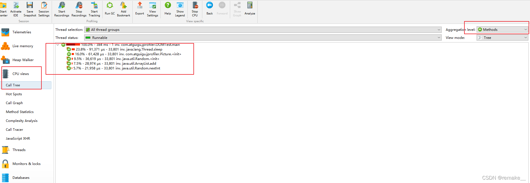Open the Aggregation level dropdown
530x183 pixels.
[x=502, y=30]
